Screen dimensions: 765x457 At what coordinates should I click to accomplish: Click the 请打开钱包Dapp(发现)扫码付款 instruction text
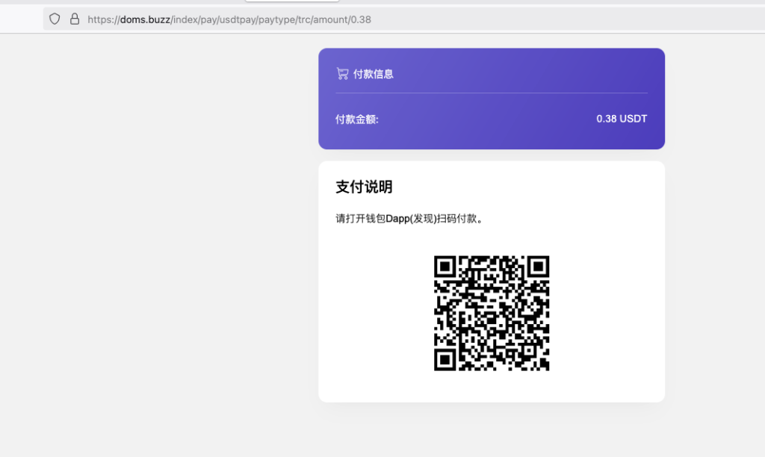pyautogui.click(x=410, y=219)
